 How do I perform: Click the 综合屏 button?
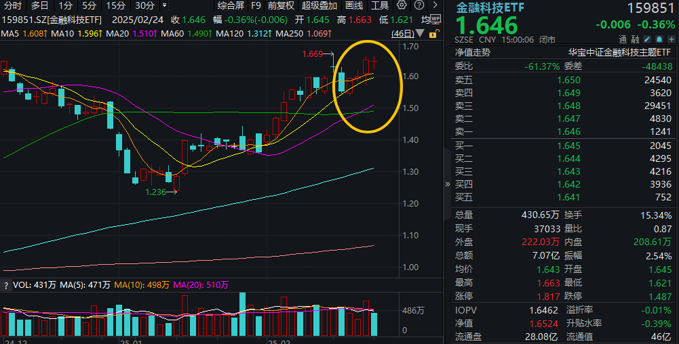tap(231, 5)
